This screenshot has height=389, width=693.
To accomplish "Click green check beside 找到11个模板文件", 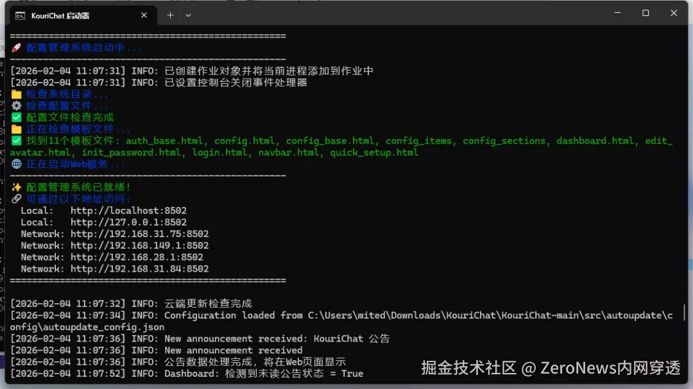I will click(x=16, y=141).
